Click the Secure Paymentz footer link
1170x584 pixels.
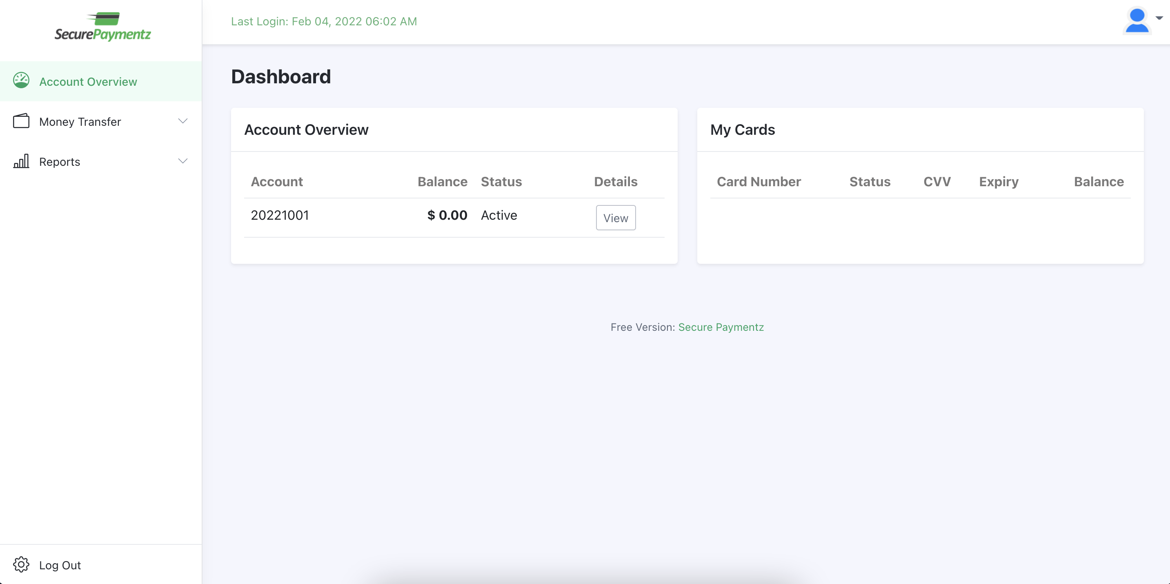click(721, 326)
